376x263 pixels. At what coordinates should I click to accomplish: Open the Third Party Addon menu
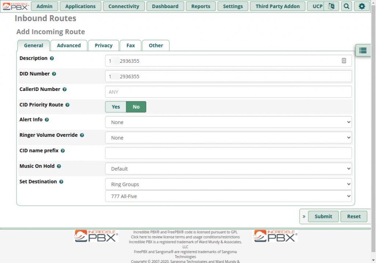278,6
